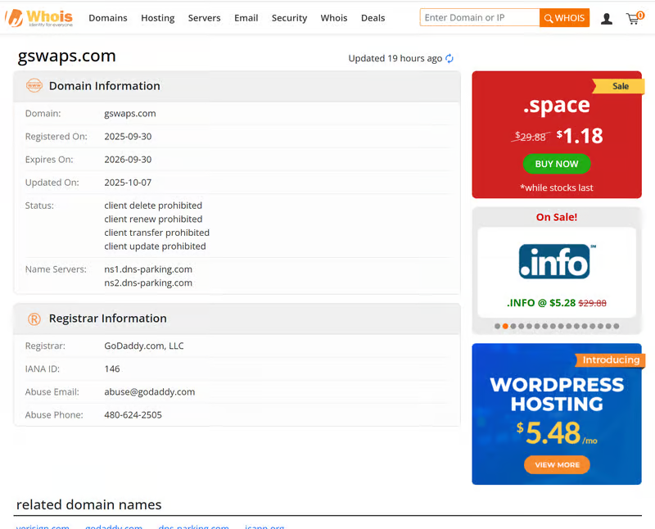
Task: Select the first carousel dot
Action: coord(497,326)
